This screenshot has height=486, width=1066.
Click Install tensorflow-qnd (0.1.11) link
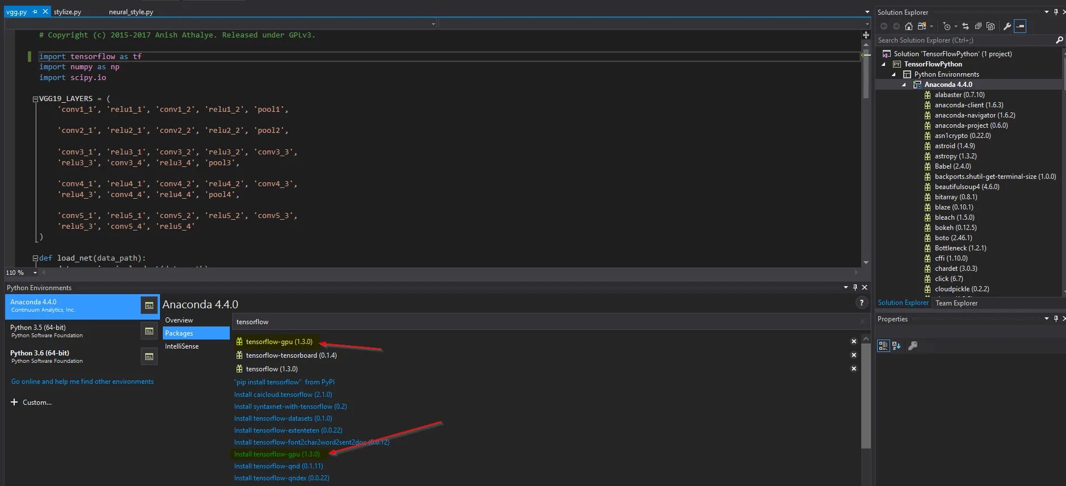279,466
